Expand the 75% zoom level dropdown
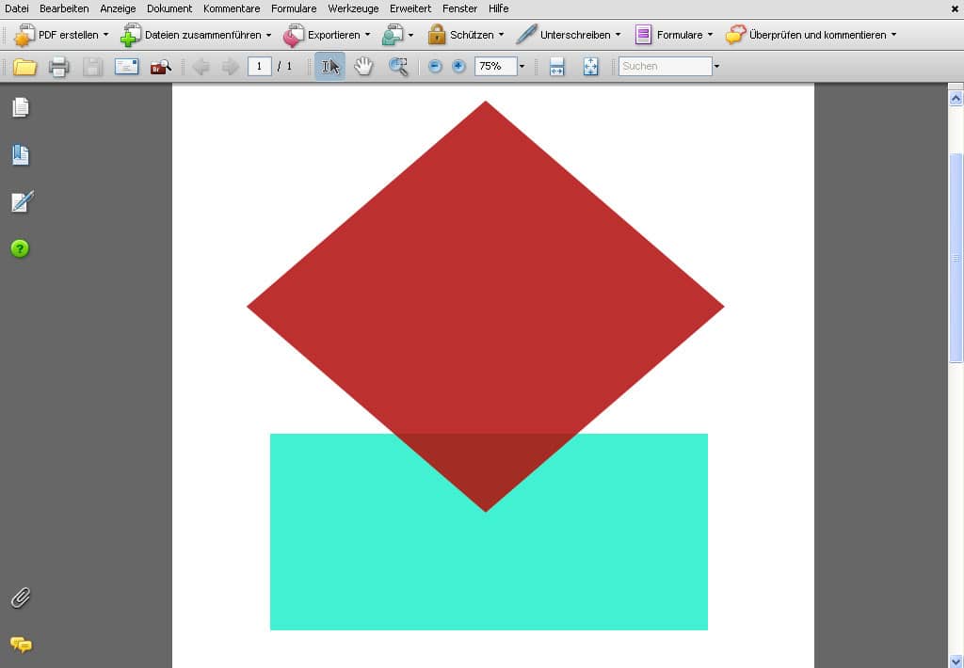964x668 pixels. pyautogui.click(x=522, y=67)
